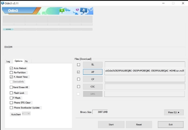Switch to the Log tab
Viewport: 188px width, 130px height.
click(8, 61)
